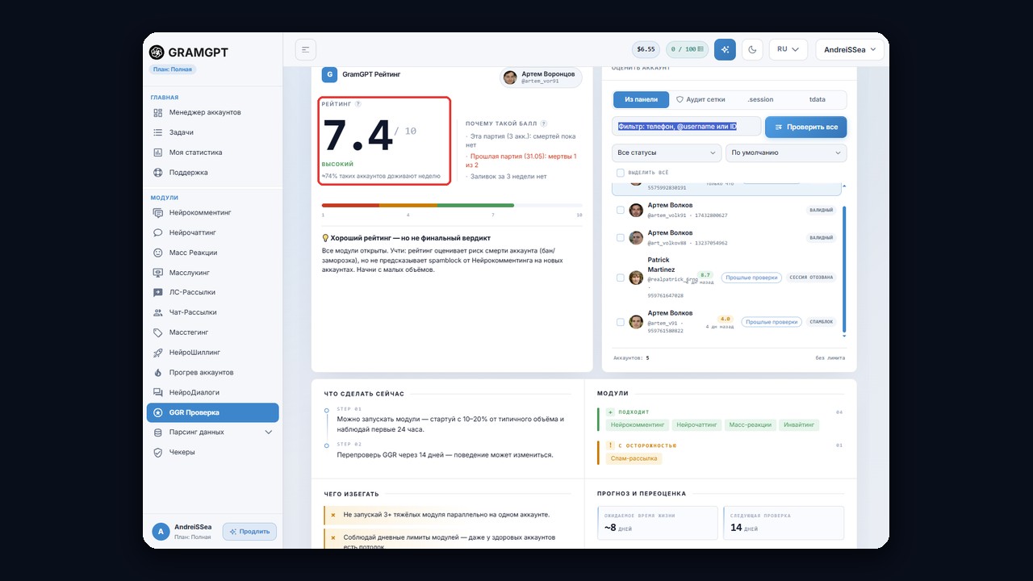Click the rating scale color bar

(x=452, y=206)
